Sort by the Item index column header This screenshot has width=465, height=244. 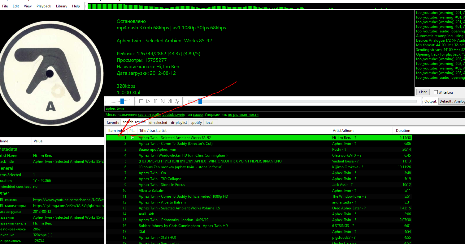coord(116,131)
